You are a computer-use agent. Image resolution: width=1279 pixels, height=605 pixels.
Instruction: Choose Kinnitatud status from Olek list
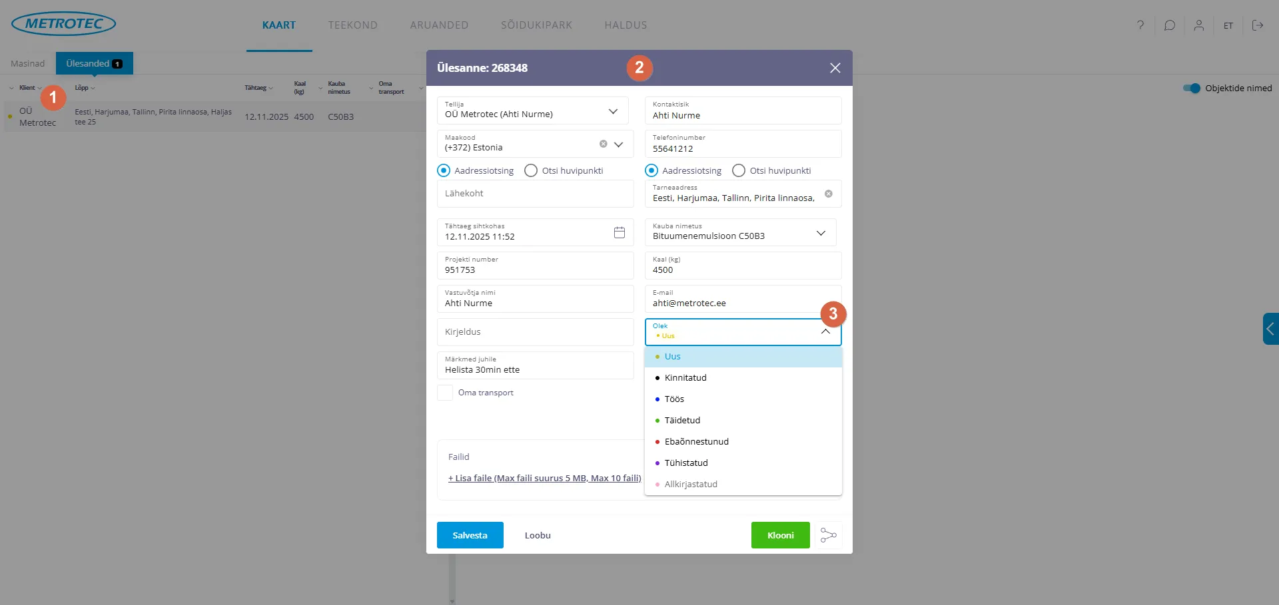pyautogui.click(x=685, y=377)
